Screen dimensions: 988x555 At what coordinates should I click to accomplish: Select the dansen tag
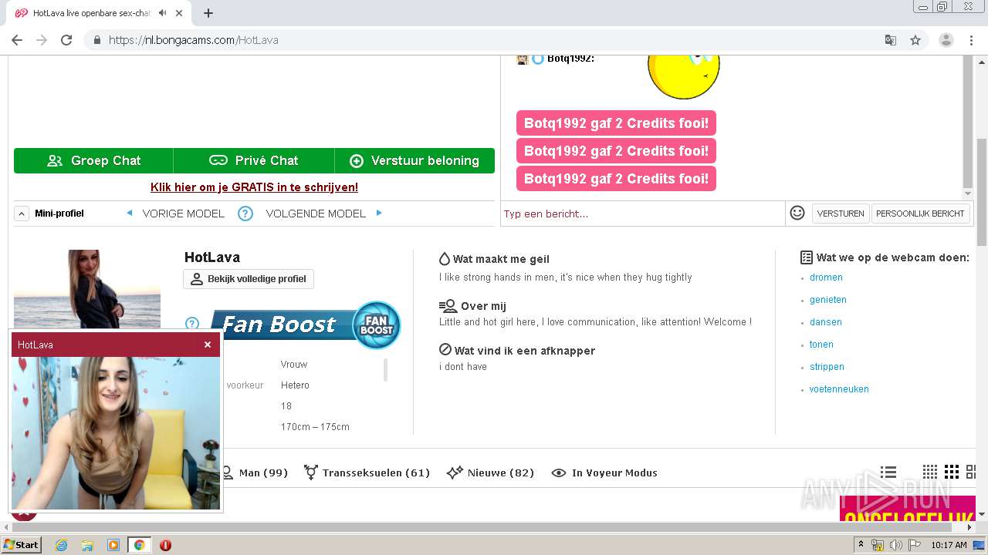(x=826, y=322)
